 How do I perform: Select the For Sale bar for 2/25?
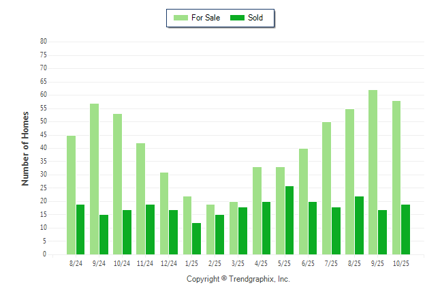[x=210, y=229]
